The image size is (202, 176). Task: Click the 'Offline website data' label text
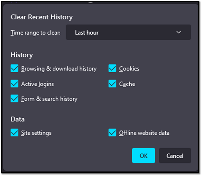point(144,133)
